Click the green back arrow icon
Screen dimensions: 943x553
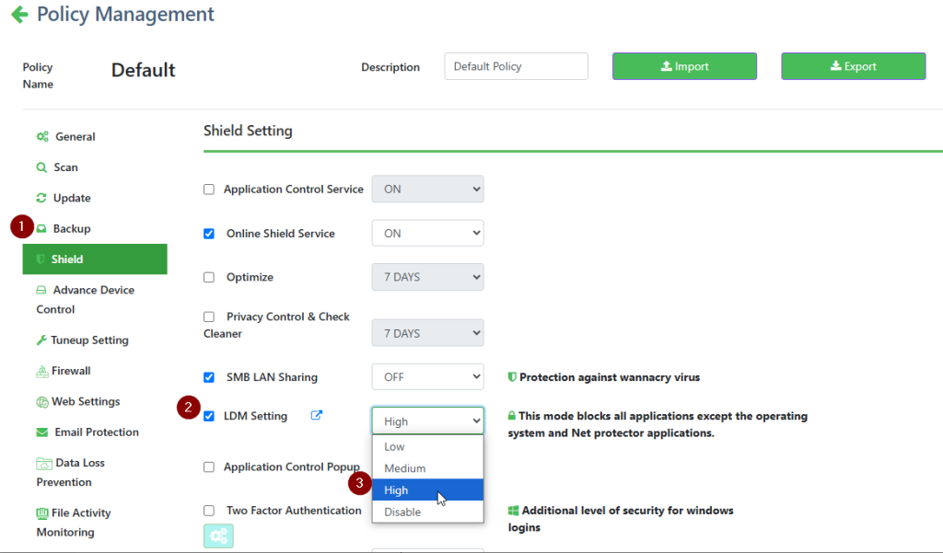18,16
